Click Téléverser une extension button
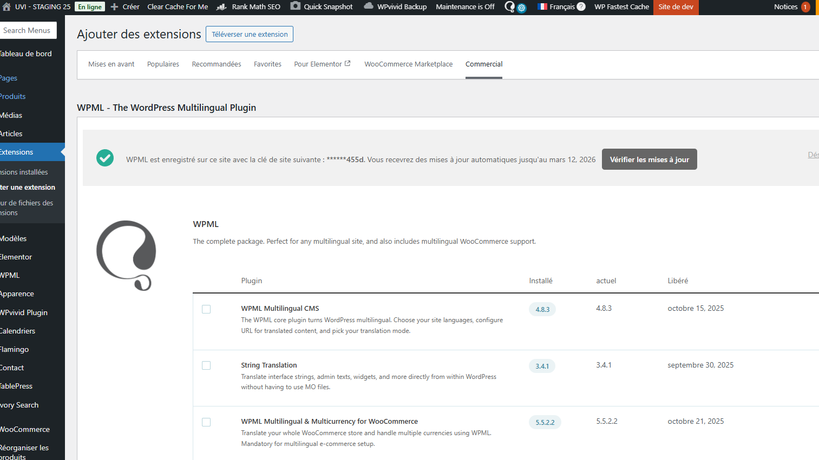The image size is (819, 460). pyautogui.click(x=250, y=34)
